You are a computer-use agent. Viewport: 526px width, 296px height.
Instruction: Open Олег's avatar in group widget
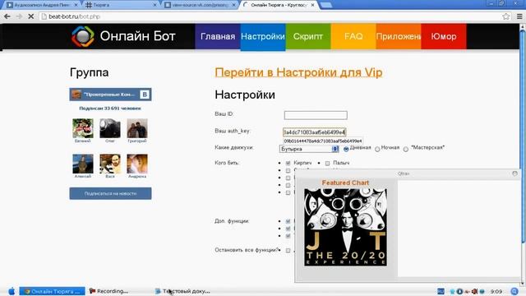point(110,128)
